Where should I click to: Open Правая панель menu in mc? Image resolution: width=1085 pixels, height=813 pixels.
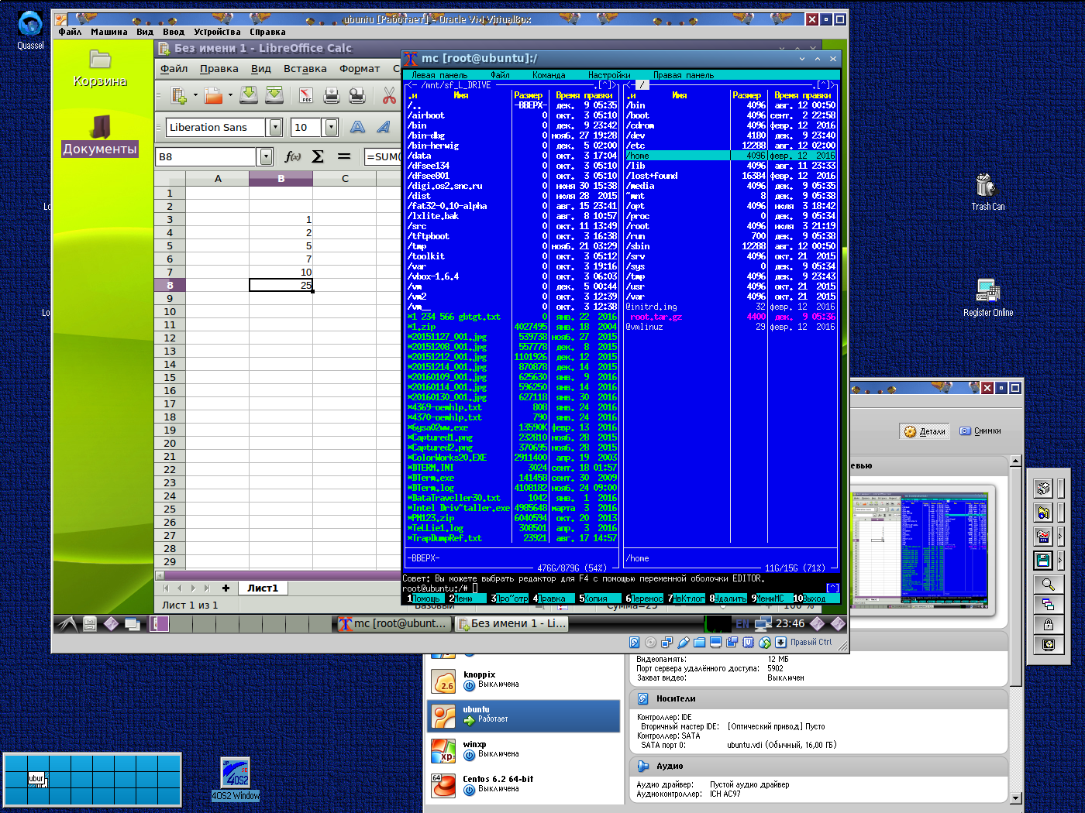click(x=684, y=75)
